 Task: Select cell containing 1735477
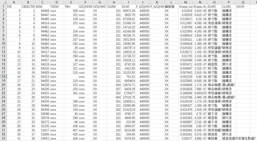click(x=128, y=93)
